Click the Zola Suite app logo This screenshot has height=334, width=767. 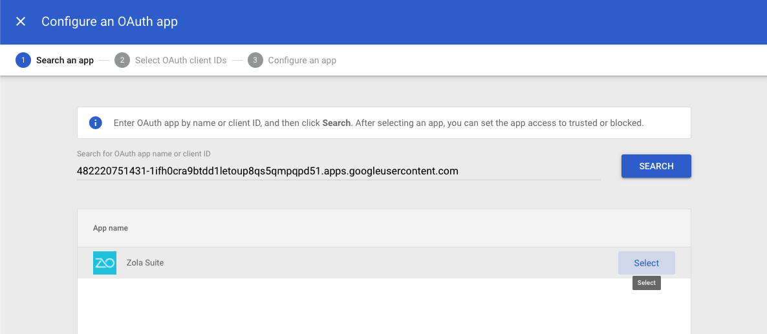pyautogui.click(x=105, y=263)
